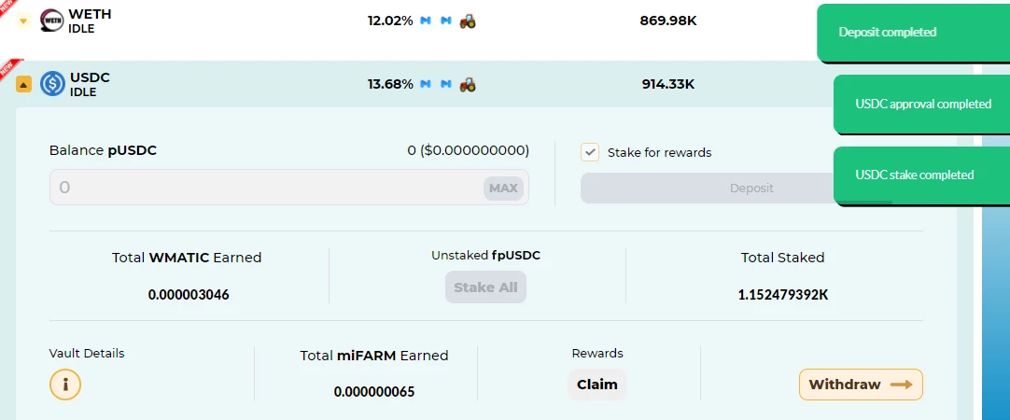Click the tractor icon in WETH row

click(x=468, y=21)
